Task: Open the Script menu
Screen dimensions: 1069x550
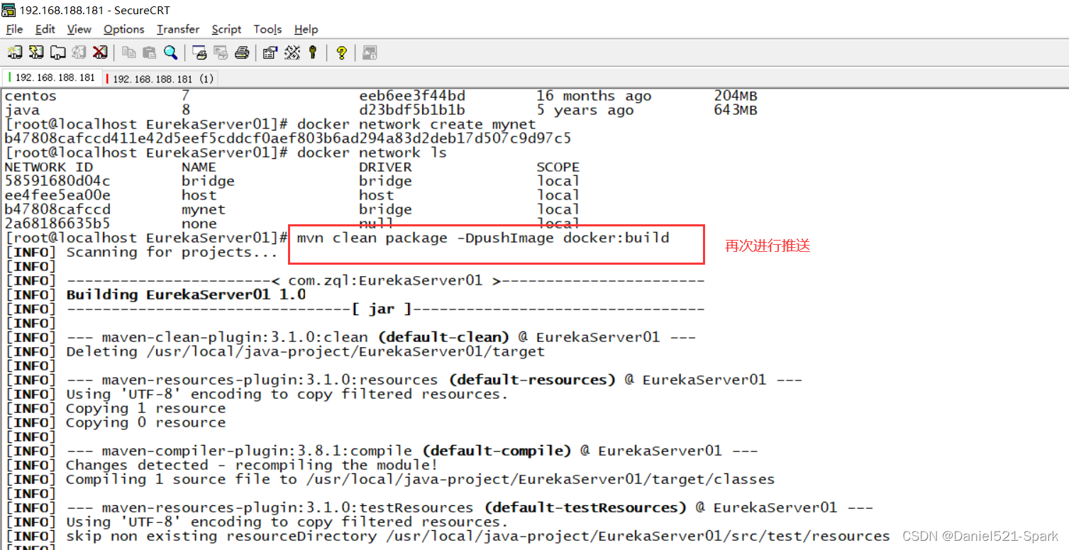Action: pos(226,29)
